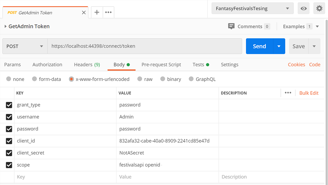This screenshot has width=328, height=185.
Task: Click the three-dot menu next to the plus tab
Action: [108, 12]
